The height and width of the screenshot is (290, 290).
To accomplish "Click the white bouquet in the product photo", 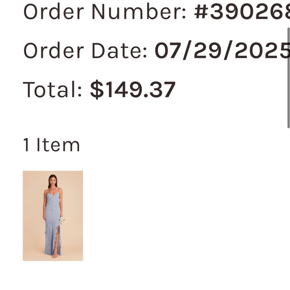I will point(62,220).
